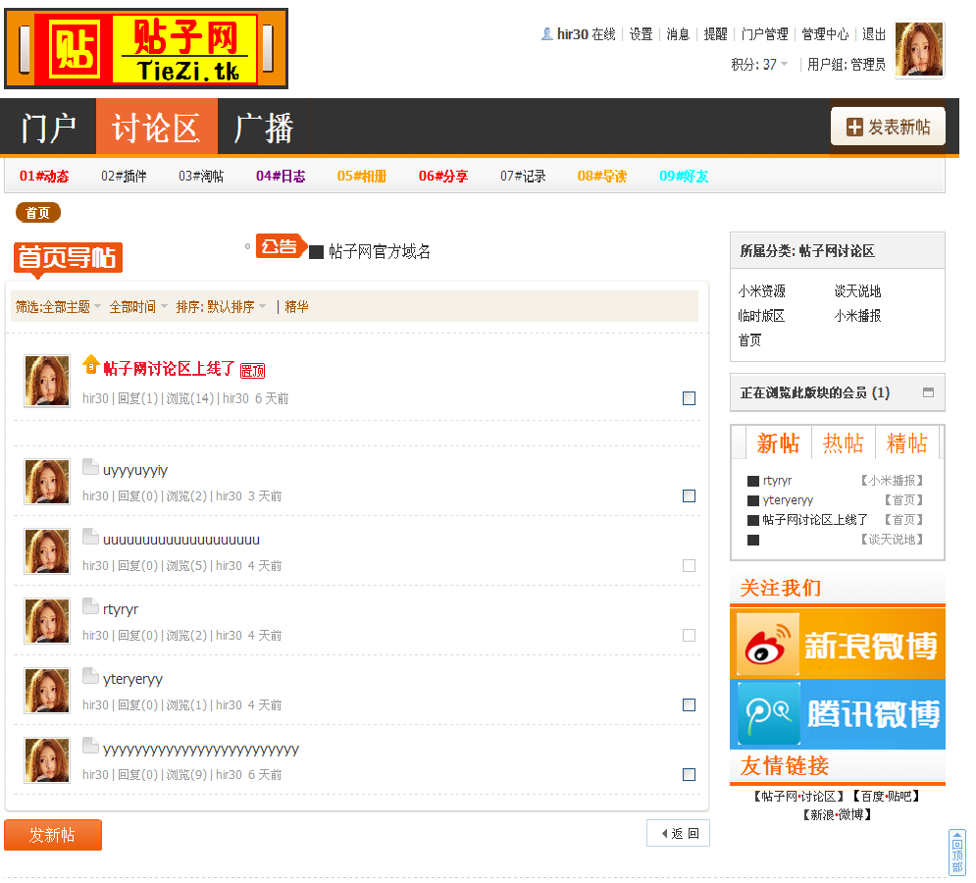This screenshot has width=976, height=883.
Task: Click the folder icon beside uyyyuyyiy
Action: coord(91,466)
